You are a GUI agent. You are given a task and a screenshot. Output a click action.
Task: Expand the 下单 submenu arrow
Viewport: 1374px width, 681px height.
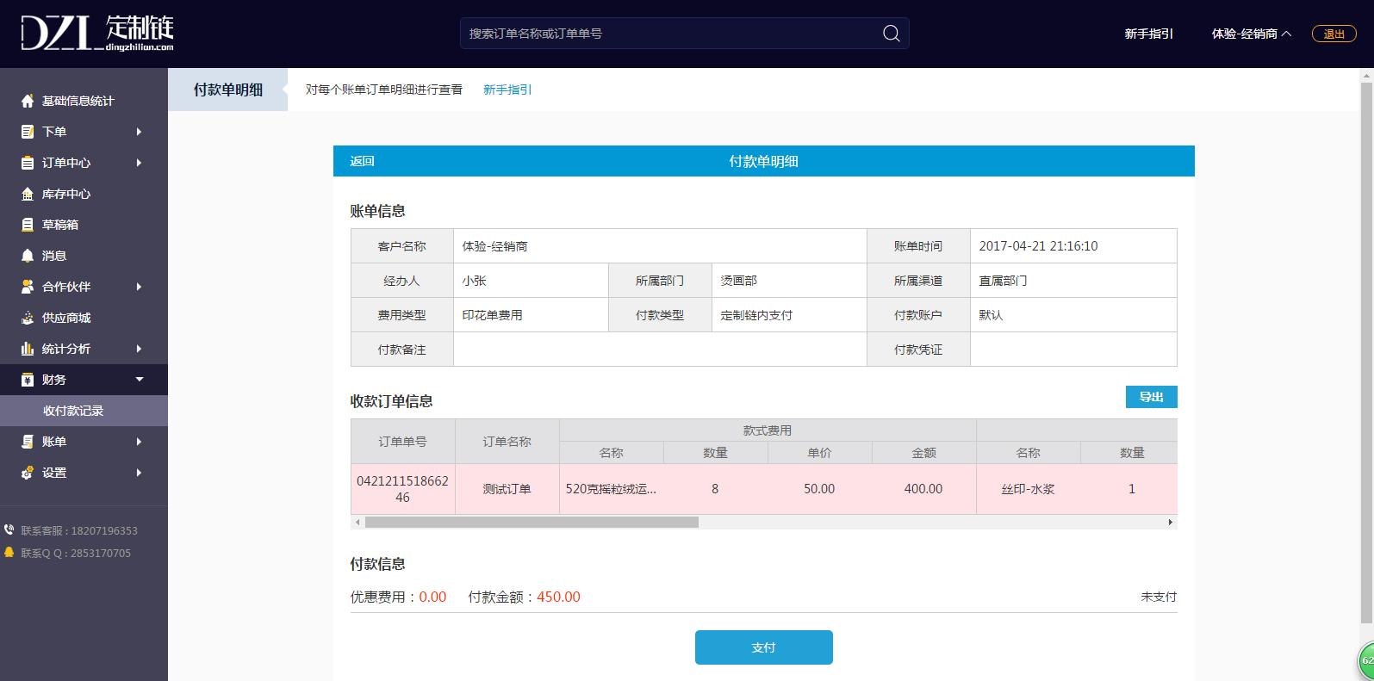139,132
